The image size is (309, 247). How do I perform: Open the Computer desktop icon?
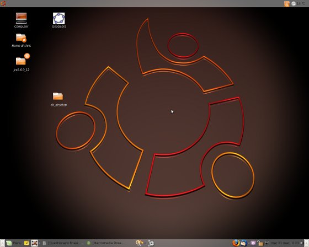(21, 20)
